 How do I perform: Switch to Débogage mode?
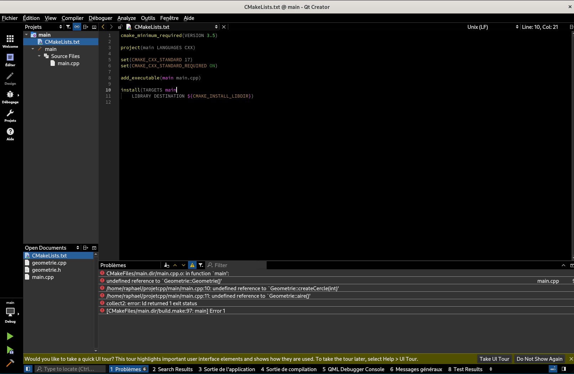(10, 97)
